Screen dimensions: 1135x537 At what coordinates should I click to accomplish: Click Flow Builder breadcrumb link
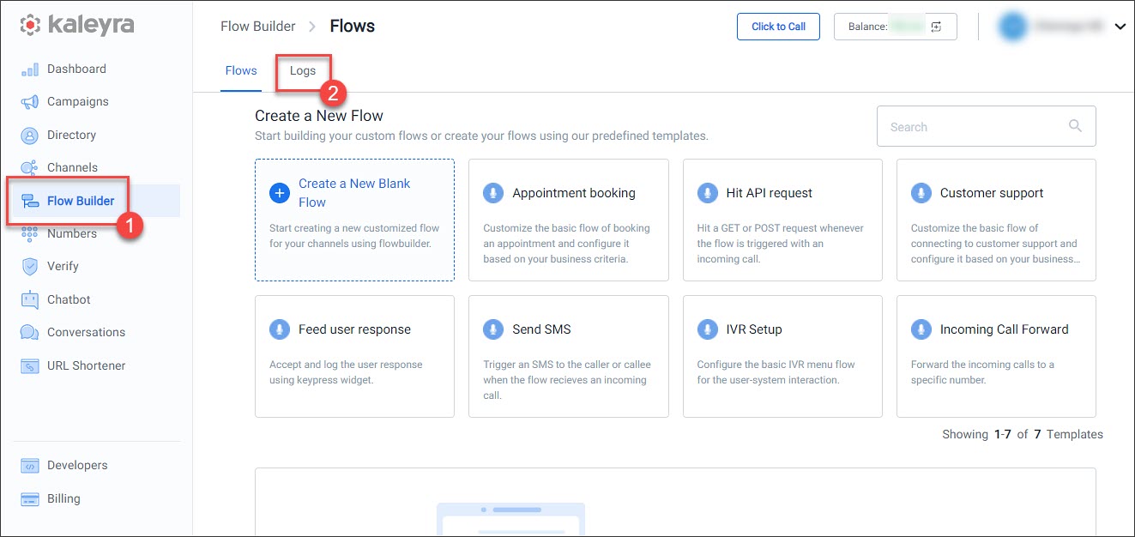(257, 26)
